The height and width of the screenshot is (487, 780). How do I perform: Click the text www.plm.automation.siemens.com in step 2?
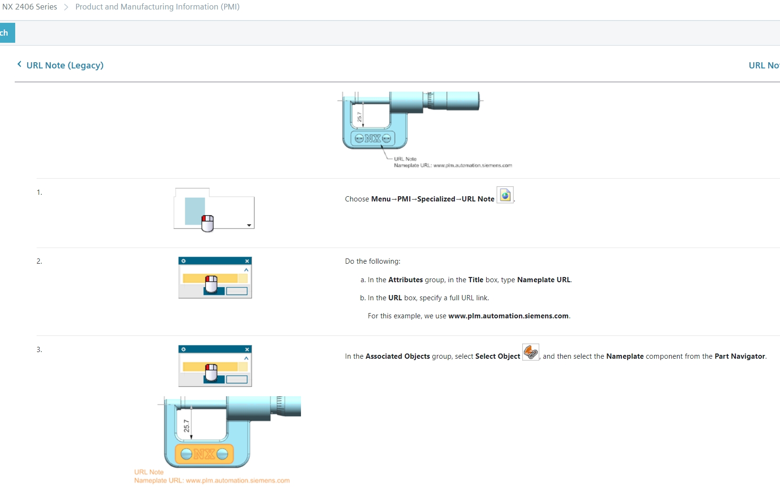click(508, 316)
